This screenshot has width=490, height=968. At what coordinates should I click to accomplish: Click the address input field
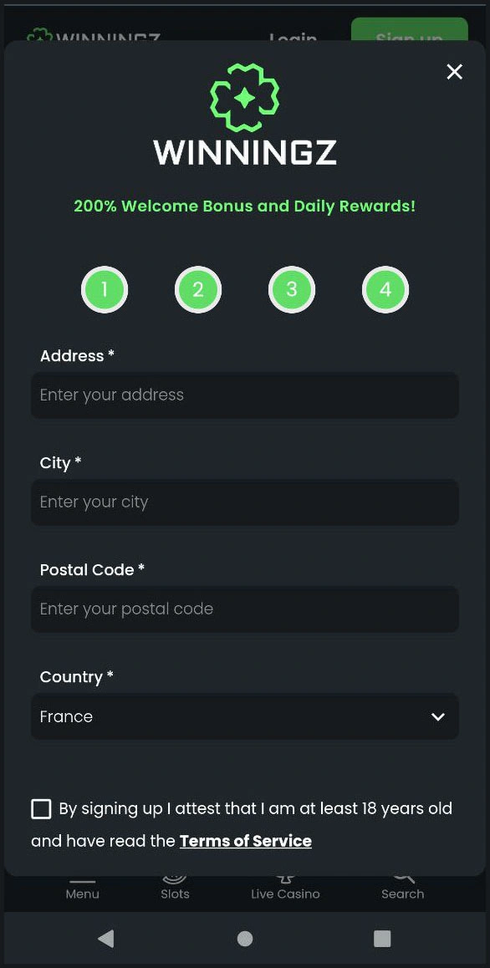[x=245, y=395]
